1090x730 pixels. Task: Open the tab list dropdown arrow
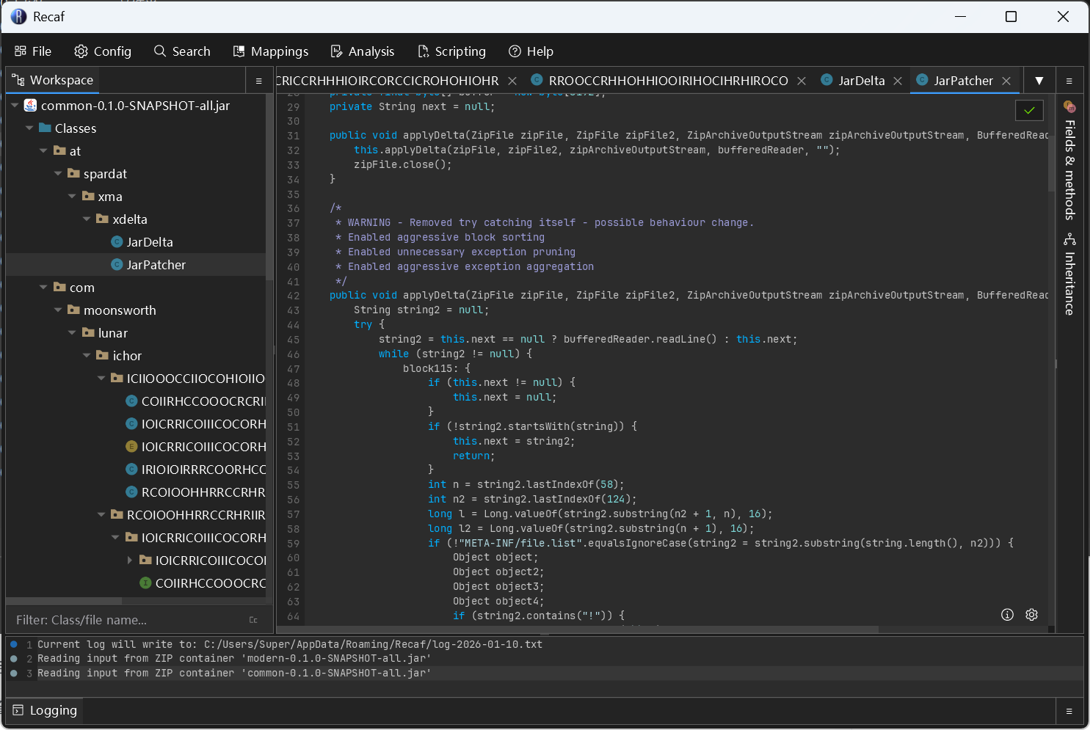point(1039,81)
